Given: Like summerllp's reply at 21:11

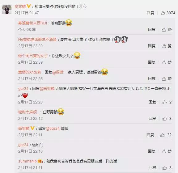Looking at the screenshot, I should click(x=167, y=168).
